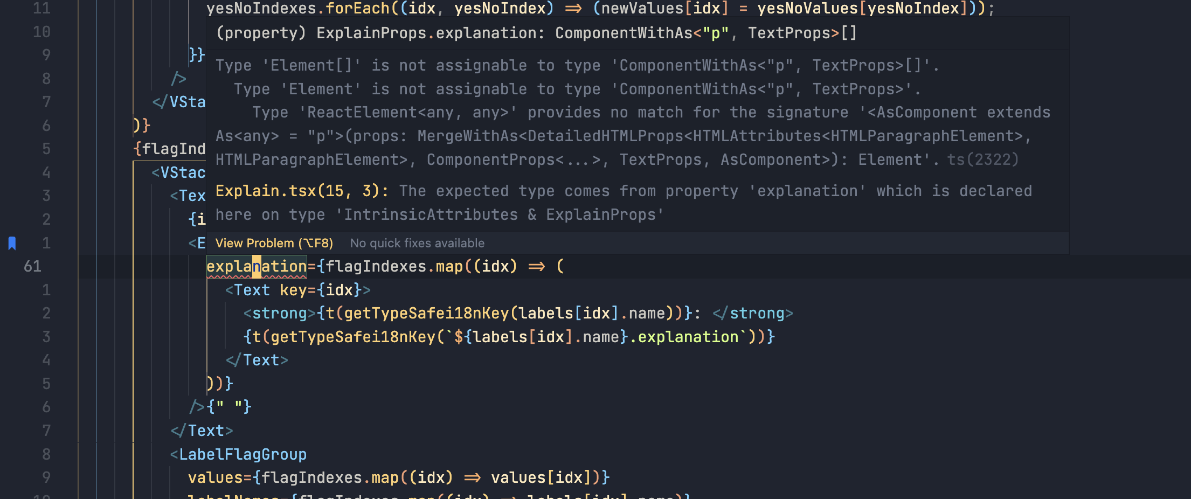Click 'IntrinsicAttributes & ExplainProps' text
This screenshot has height=499, width=1191.
[x=500, y=214]
